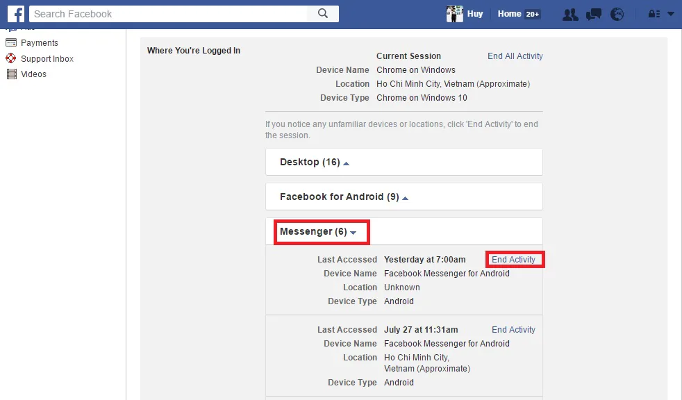Image resolution: width=682 pixels, height=400 pixels.
Task: Go to Home in top bar
Action: point(509,14)
